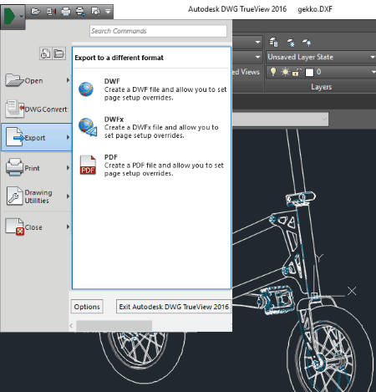Expand the Drawing Utilities submenu arrow
The image size is (376, 392).
[68, 196]
